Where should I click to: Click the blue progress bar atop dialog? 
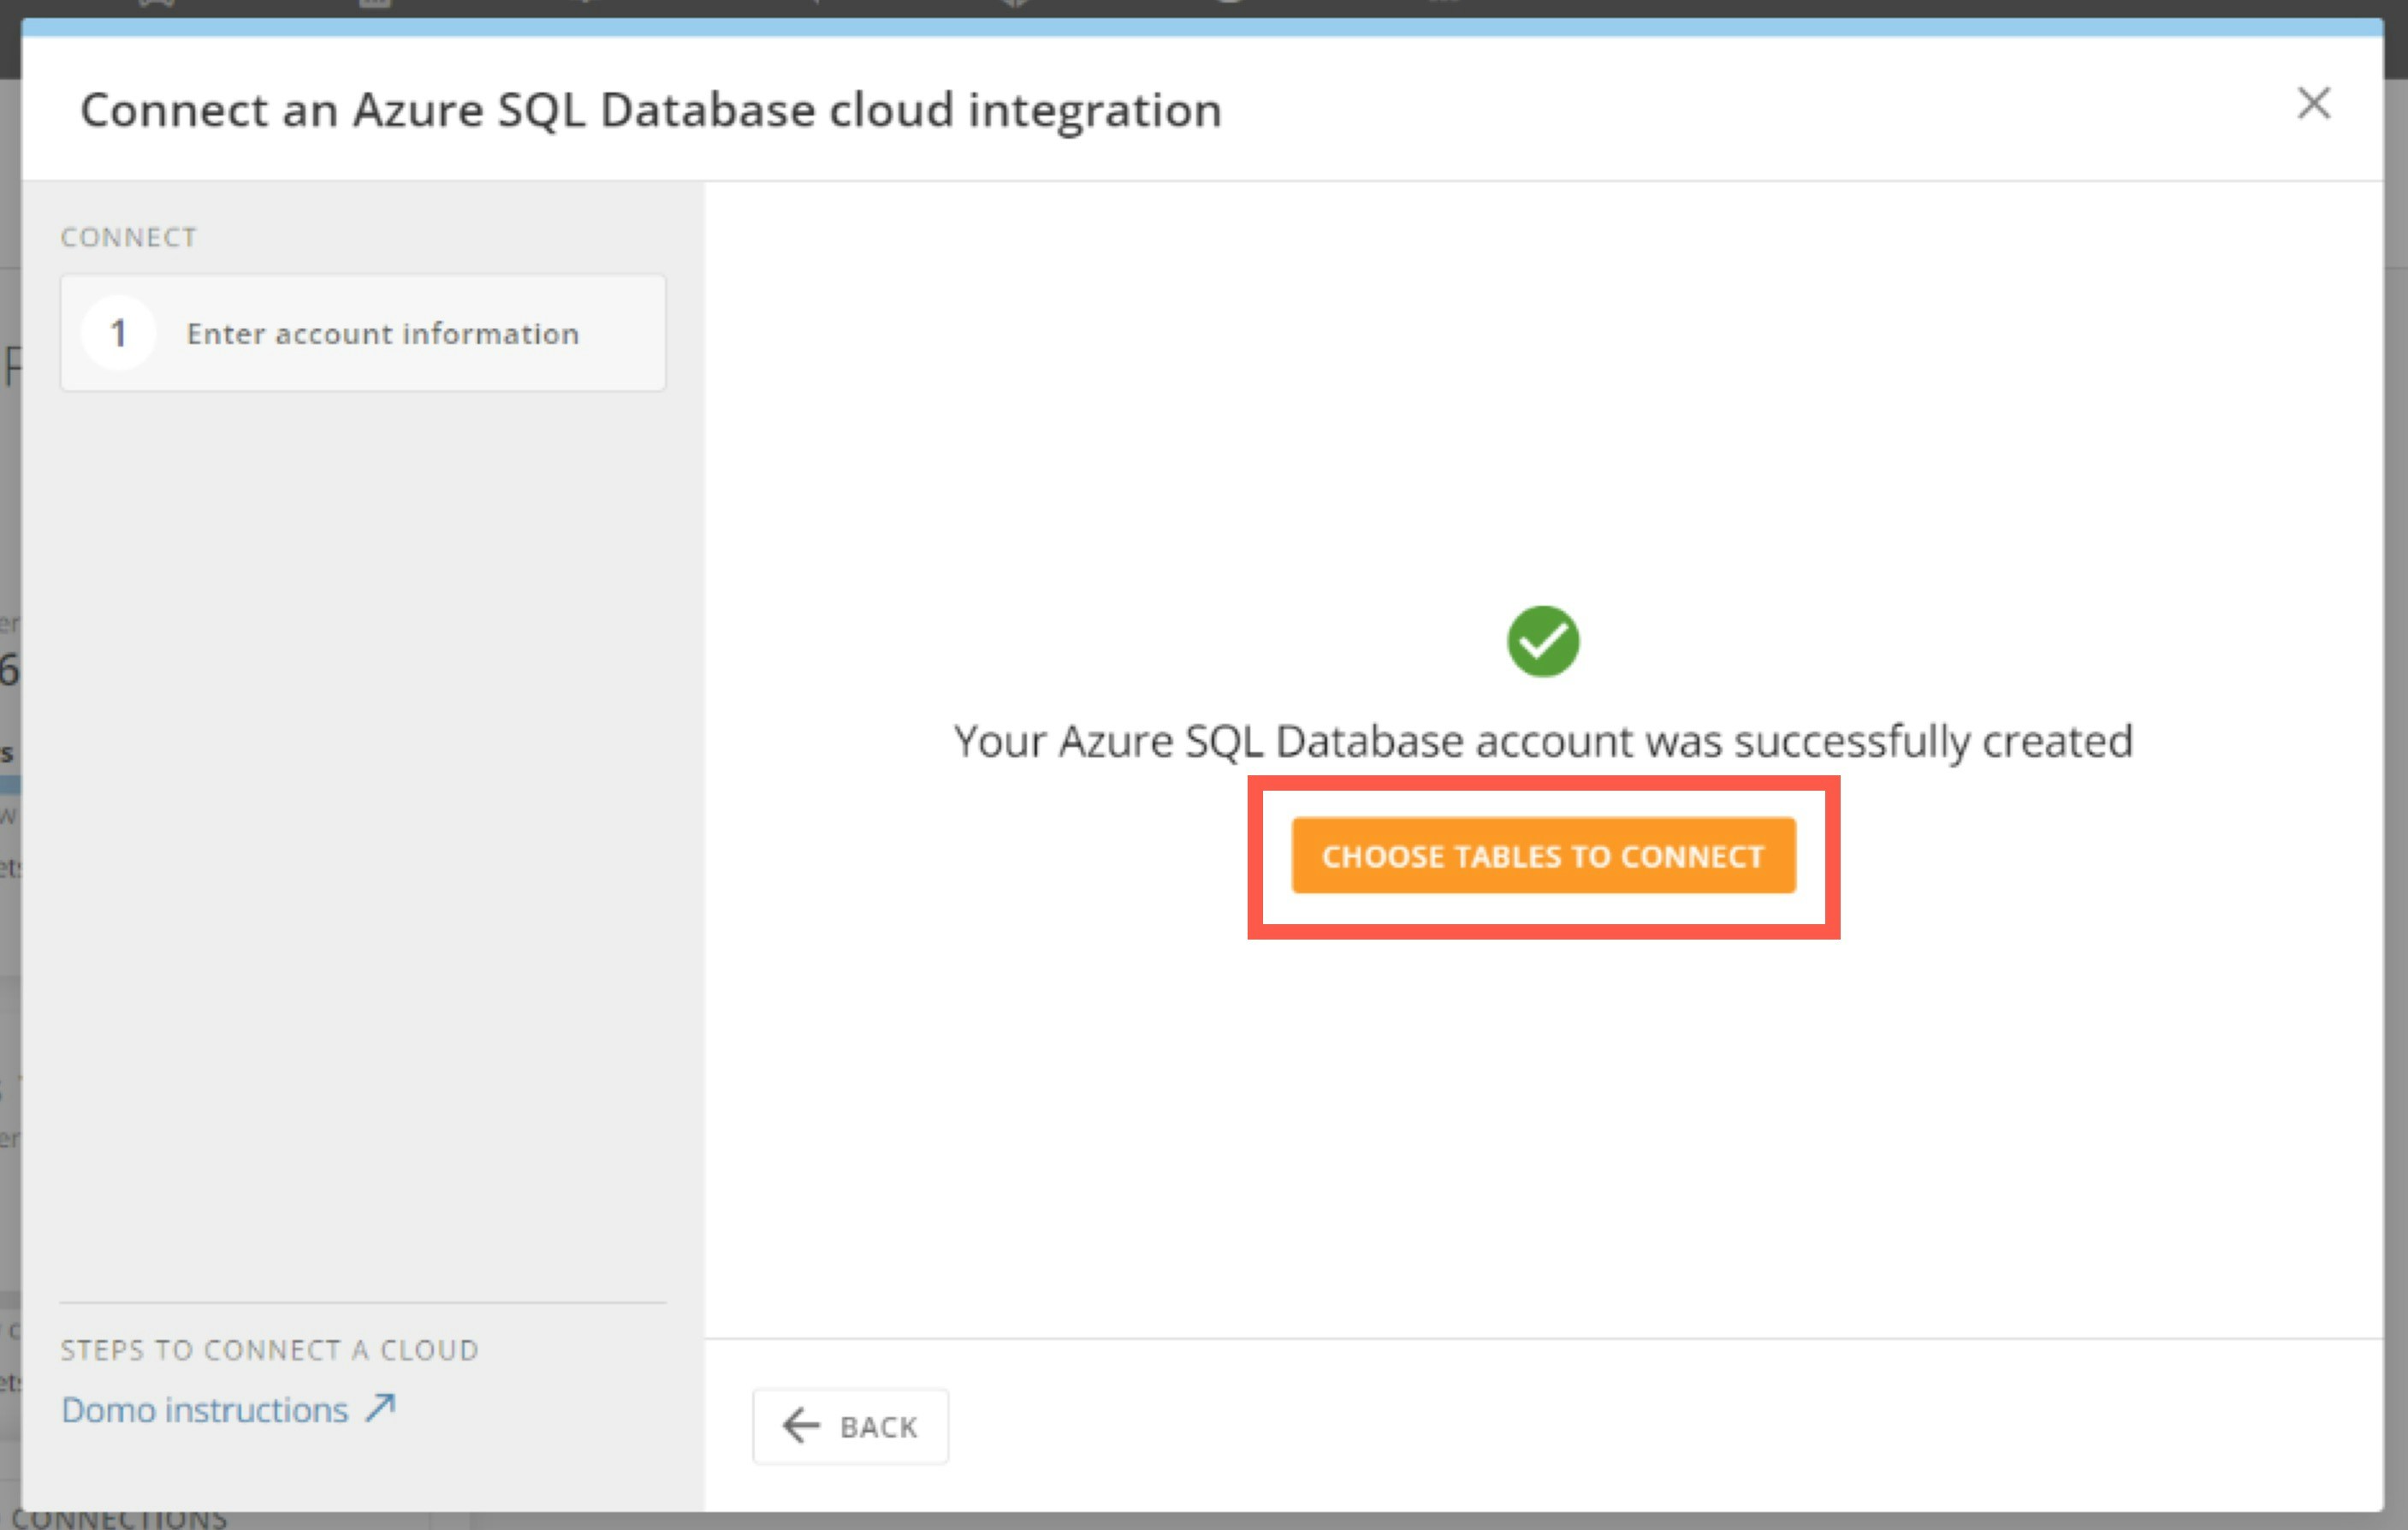click(1200, 27)
